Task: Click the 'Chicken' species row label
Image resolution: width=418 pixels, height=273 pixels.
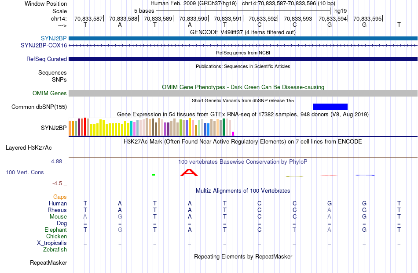Action: 56,236
